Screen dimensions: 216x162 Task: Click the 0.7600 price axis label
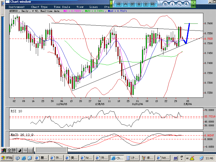click(x=208, y=23)
